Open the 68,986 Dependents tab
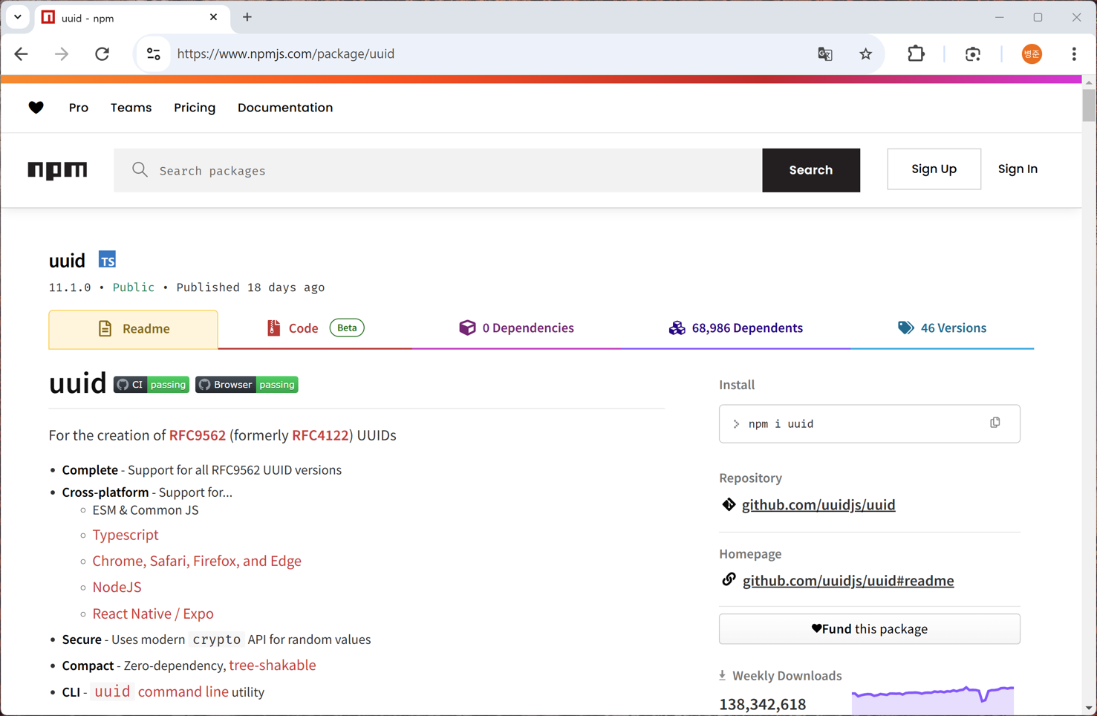The image size is (1097, 716). [736, 328]
